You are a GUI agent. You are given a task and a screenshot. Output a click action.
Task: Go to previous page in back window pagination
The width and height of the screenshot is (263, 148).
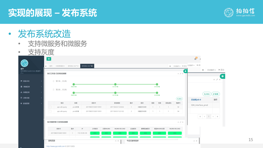coord(205,116)
